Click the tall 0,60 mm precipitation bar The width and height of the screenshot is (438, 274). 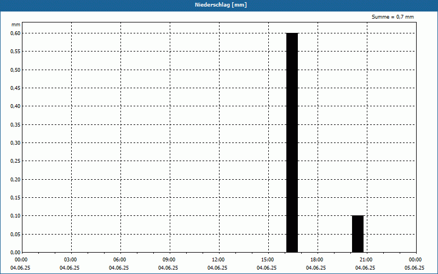point(292,142)
